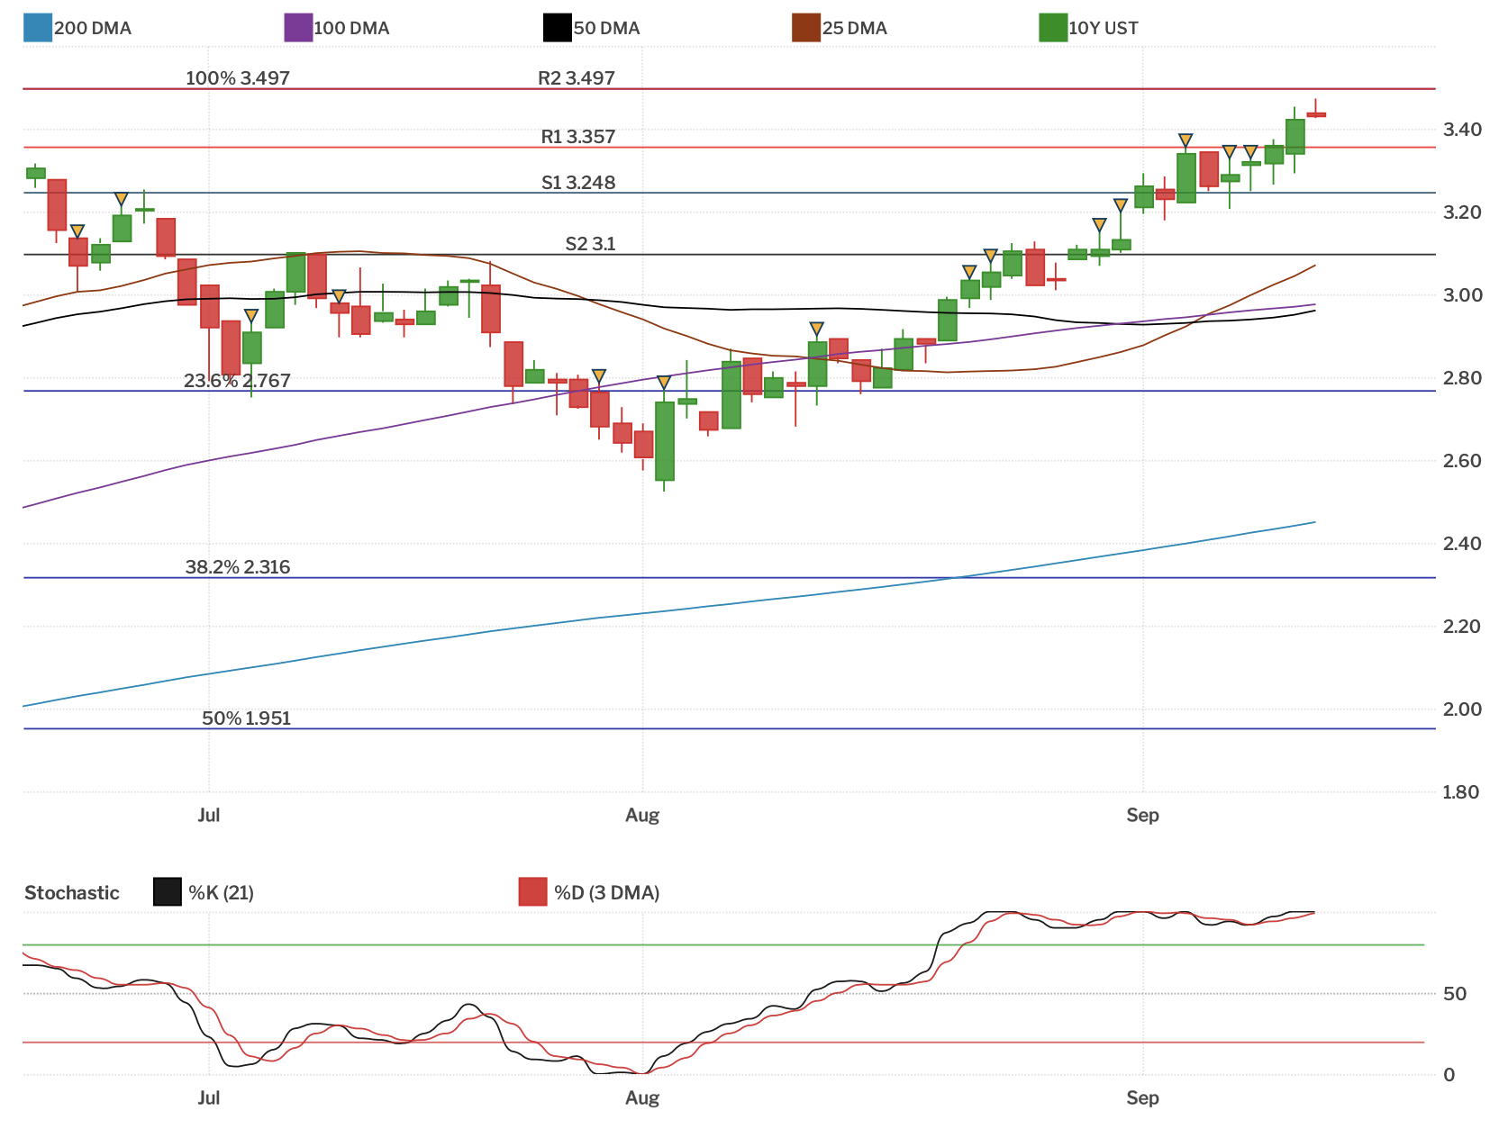1508x1129 pixels.
Task: Click the 3.00 price axis value
Action: 1462,295
